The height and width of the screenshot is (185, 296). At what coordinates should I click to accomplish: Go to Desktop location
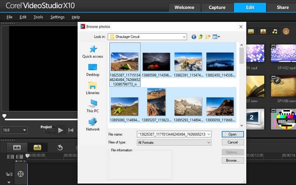[x=92, y=70]
